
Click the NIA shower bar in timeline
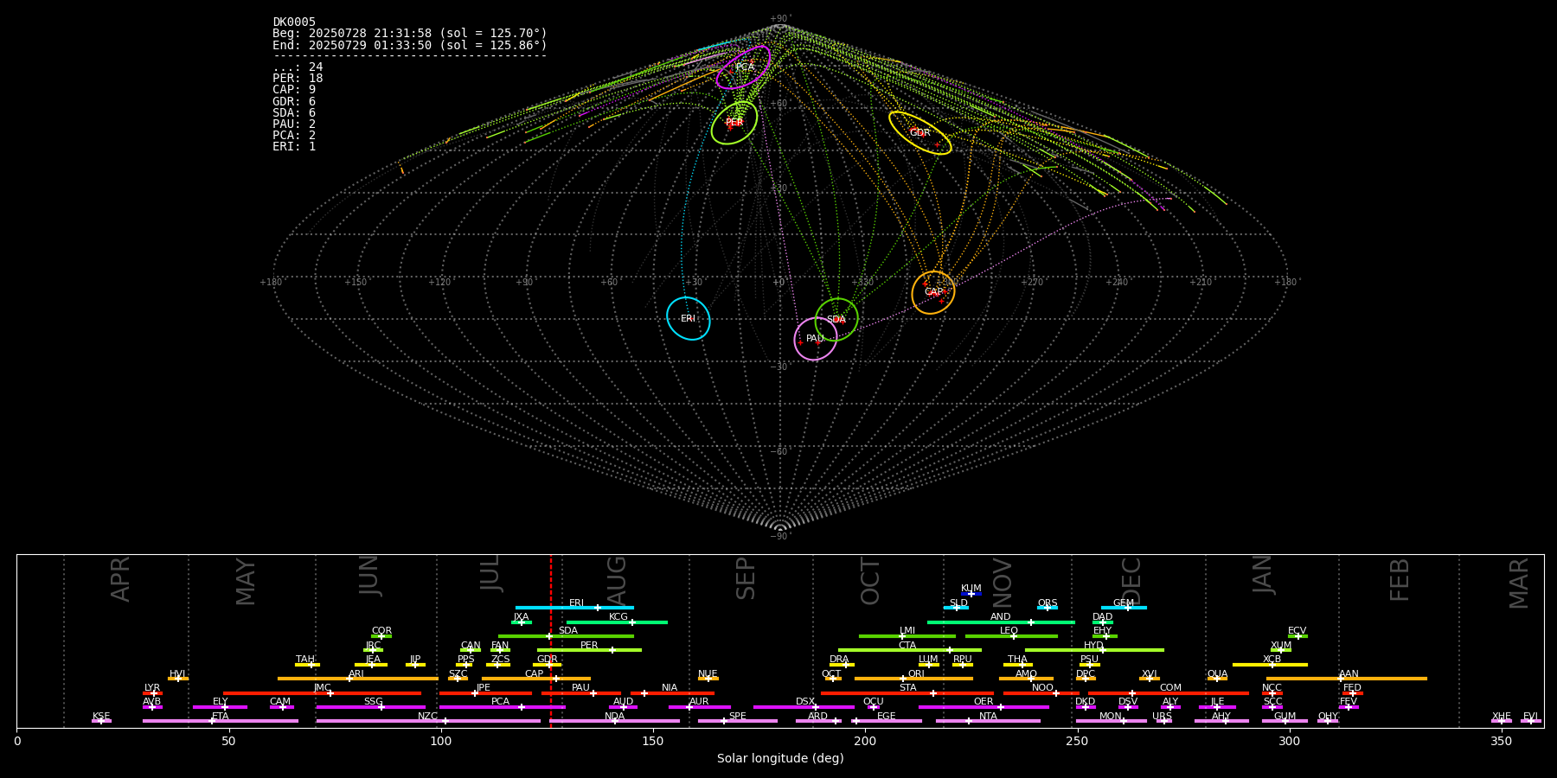click(672, 693)
